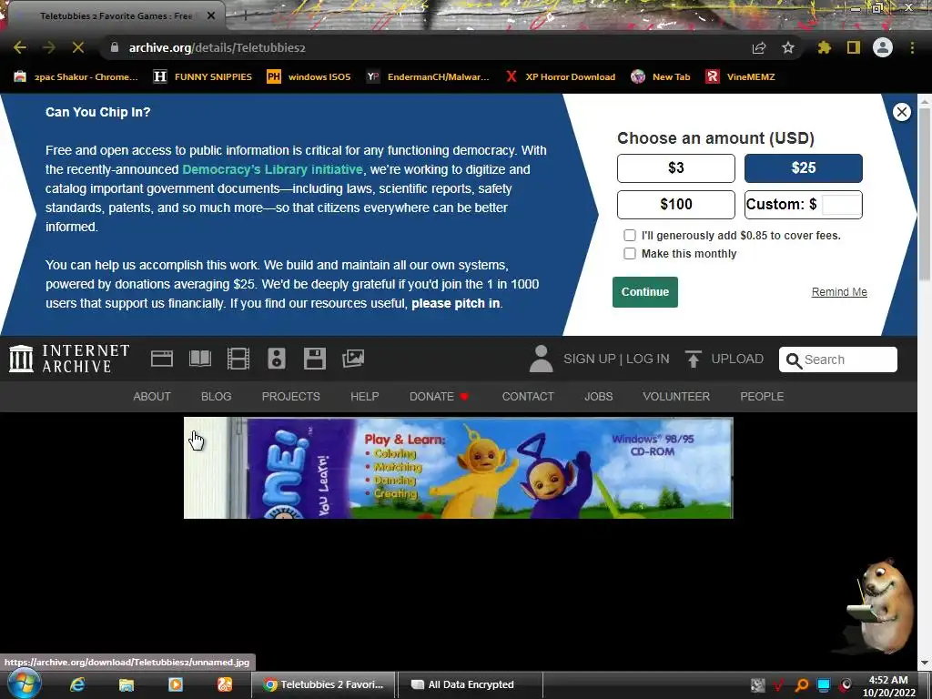The width and height of the screenshot is (932, 699).
Task: Open the Chrome profile avatar
Action: coord(883,47)
